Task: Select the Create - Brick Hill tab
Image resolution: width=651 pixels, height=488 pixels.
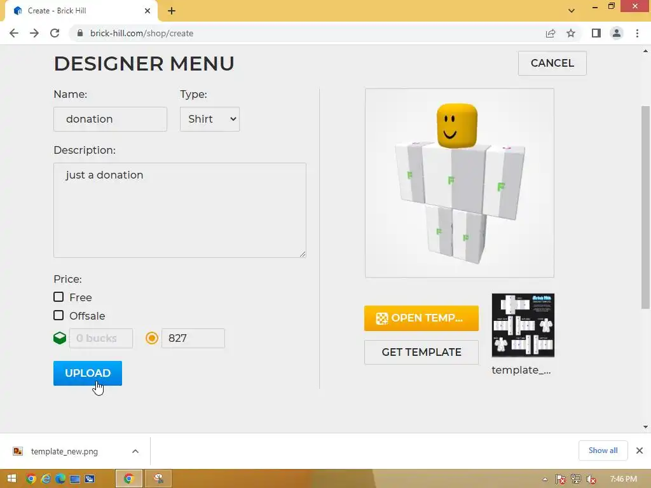Action: click(81, 11)
